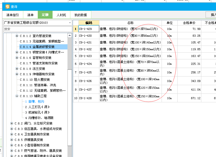Screen dimensions: 216x157
Task: Click price value 105.47
Action: (196, 42)
